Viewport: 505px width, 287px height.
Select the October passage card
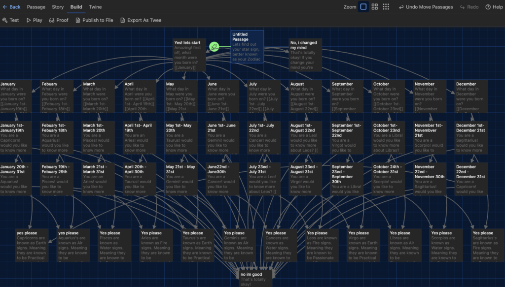(389, 96)
